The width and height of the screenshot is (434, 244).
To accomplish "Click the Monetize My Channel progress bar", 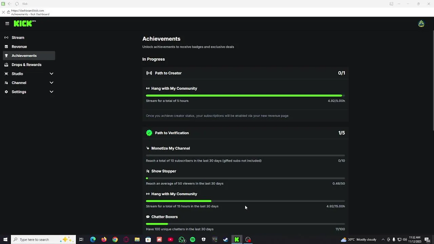I will 245,156.
